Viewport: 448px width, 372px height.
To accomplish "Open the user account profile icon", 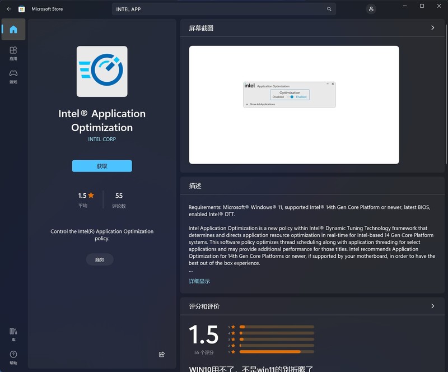I will tap(371, 9).
